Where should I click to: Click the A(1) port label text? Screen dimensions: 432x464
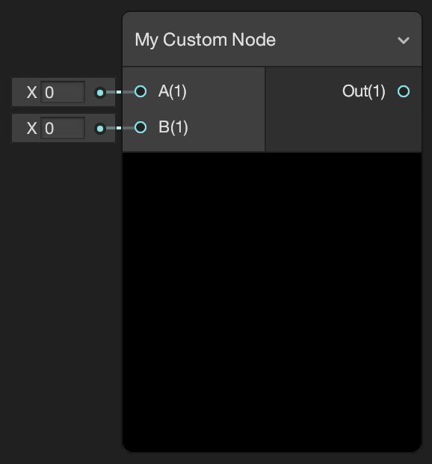(172, 91)
